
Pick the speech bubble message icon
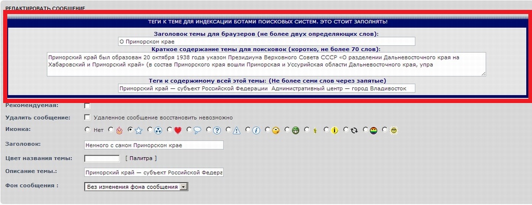[x=197, y=130]
